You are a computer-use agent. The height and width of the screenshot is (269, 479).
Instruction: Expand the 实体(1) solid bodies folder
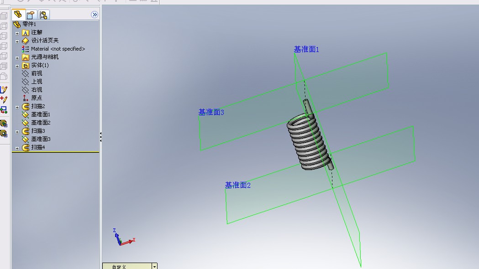(x=17, y=66)
